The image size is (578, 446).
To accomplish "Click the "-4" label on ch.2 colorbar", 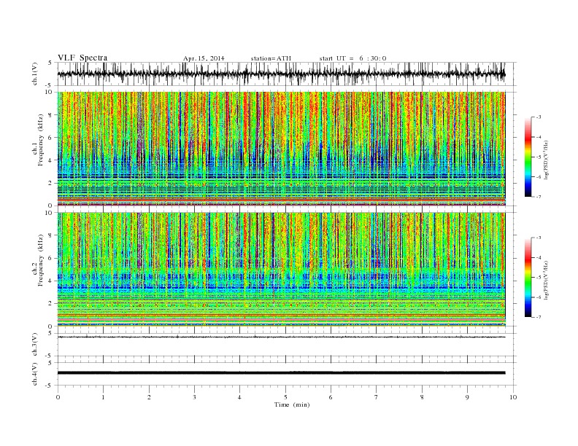I will click(538, 257).
